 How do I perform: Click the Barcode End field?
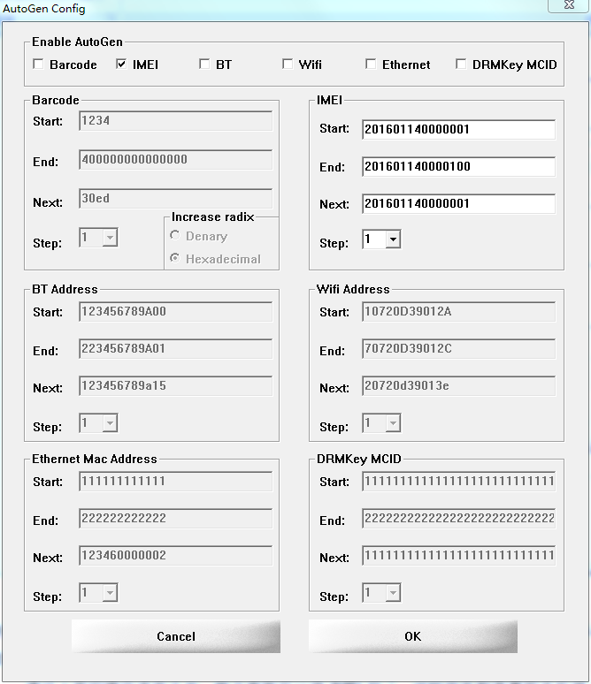coord(175,160)
